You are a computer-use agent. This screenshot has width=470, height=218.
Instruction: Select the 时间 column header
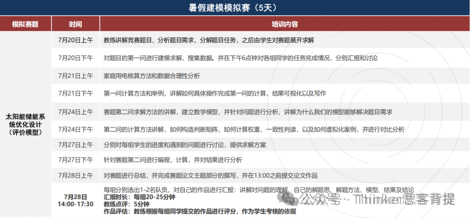(x=76, y=24)
